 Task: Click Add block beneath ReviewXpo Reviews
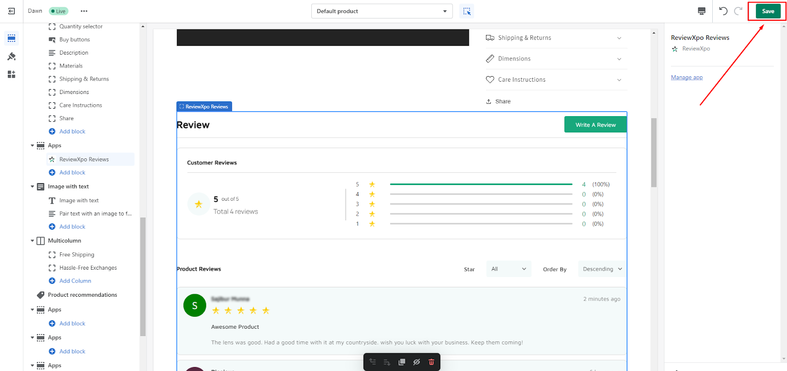click(72, 173)
